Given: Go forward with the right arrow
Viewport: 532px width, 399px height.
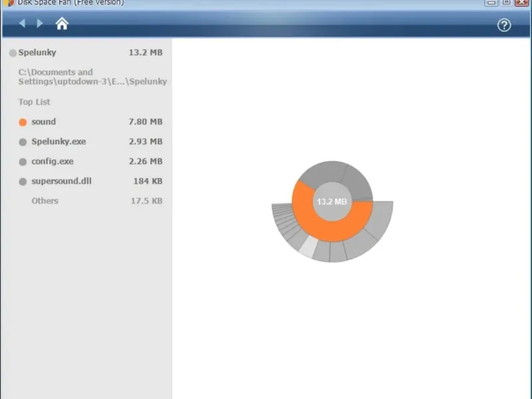Looking at the screenshot, I should (40, 23).
